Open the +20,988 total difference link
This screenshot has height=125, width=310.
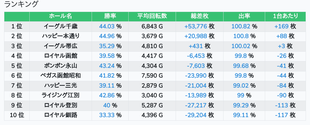coord(196,36)
